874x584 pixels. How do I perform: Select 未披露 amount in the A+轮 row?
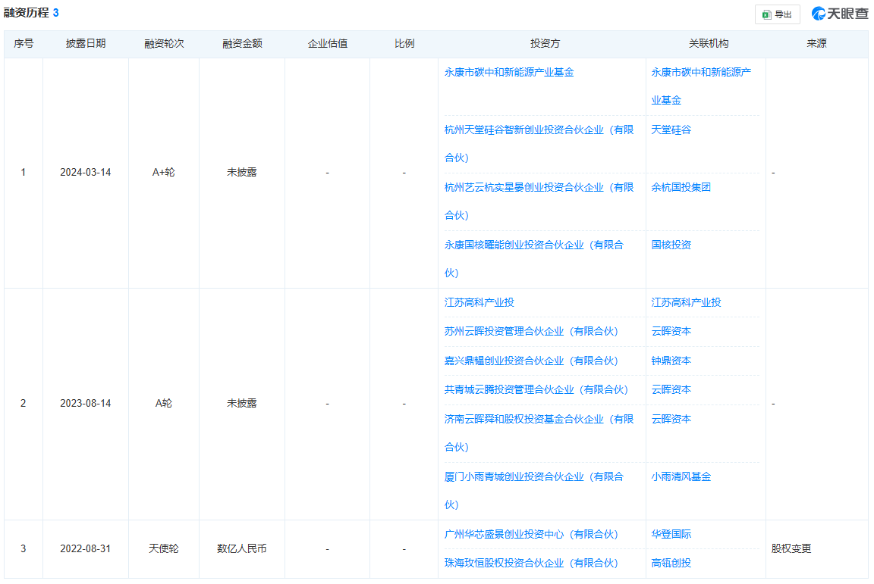[x=242, y=173]
